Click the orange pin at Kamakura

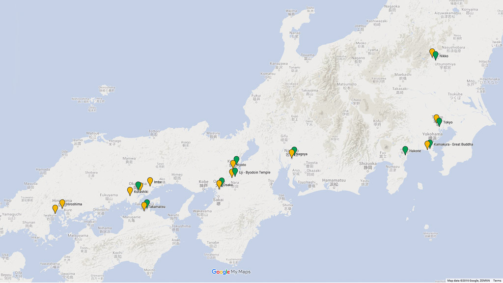coord(427,144)
